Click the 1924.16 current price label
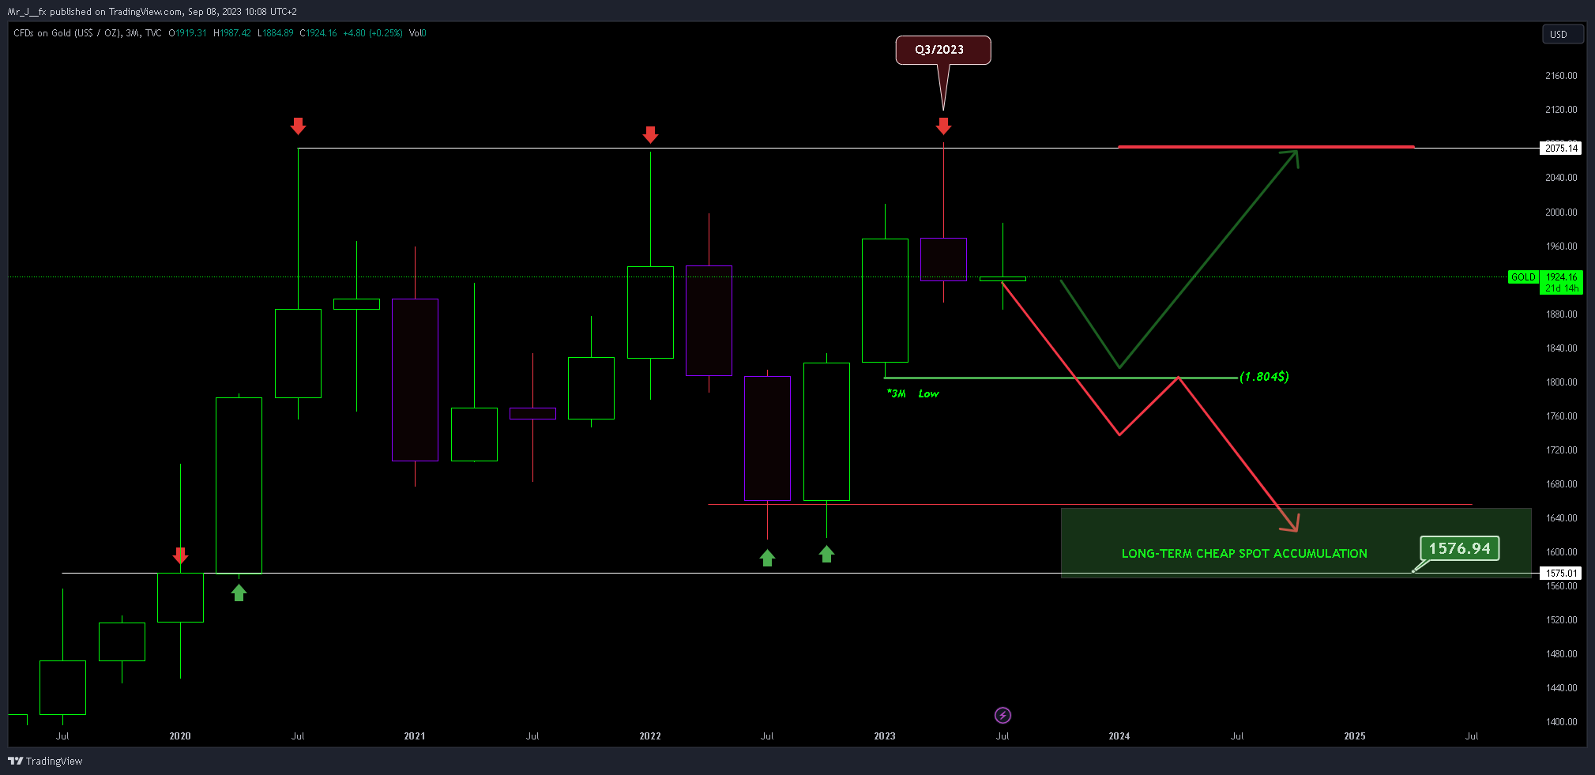Viewport: 1595px width, 775px height. pyautogui.click(x=1561, y=277)
